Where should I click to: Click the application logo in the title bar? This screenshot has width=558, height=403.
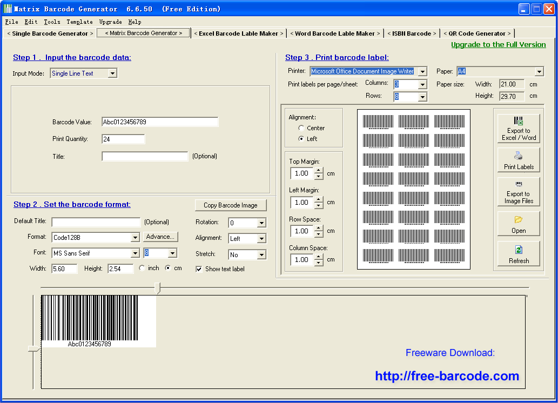9,8
